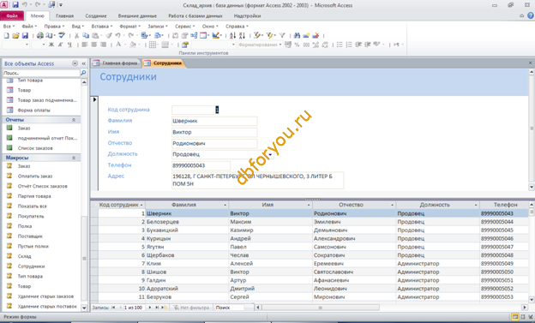Click the help question mark icon

(x=531, y=15)
